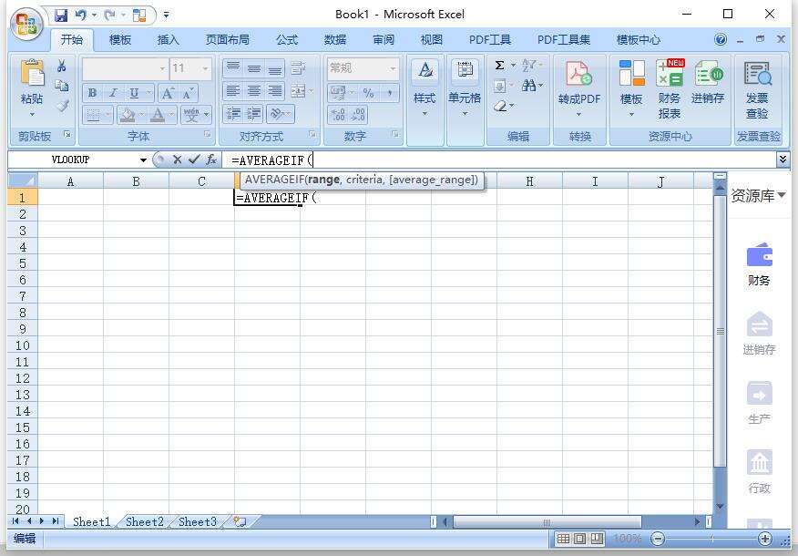Viewport: 798px width, 556px height.
Task: Decrease decimal places icon
Action: point(358,115)
